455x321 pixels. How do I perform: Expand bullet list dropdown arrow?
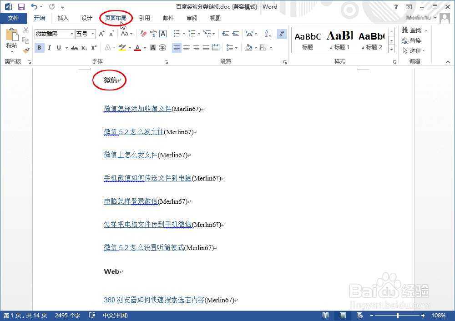coord(184,34)
